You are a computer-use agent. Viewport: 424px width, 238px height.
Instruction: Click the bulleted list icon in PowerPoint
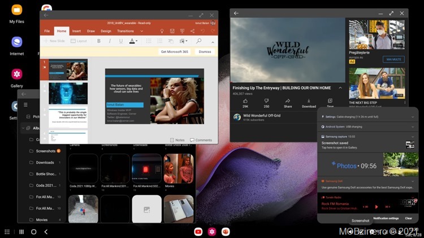tap(149, 41)
